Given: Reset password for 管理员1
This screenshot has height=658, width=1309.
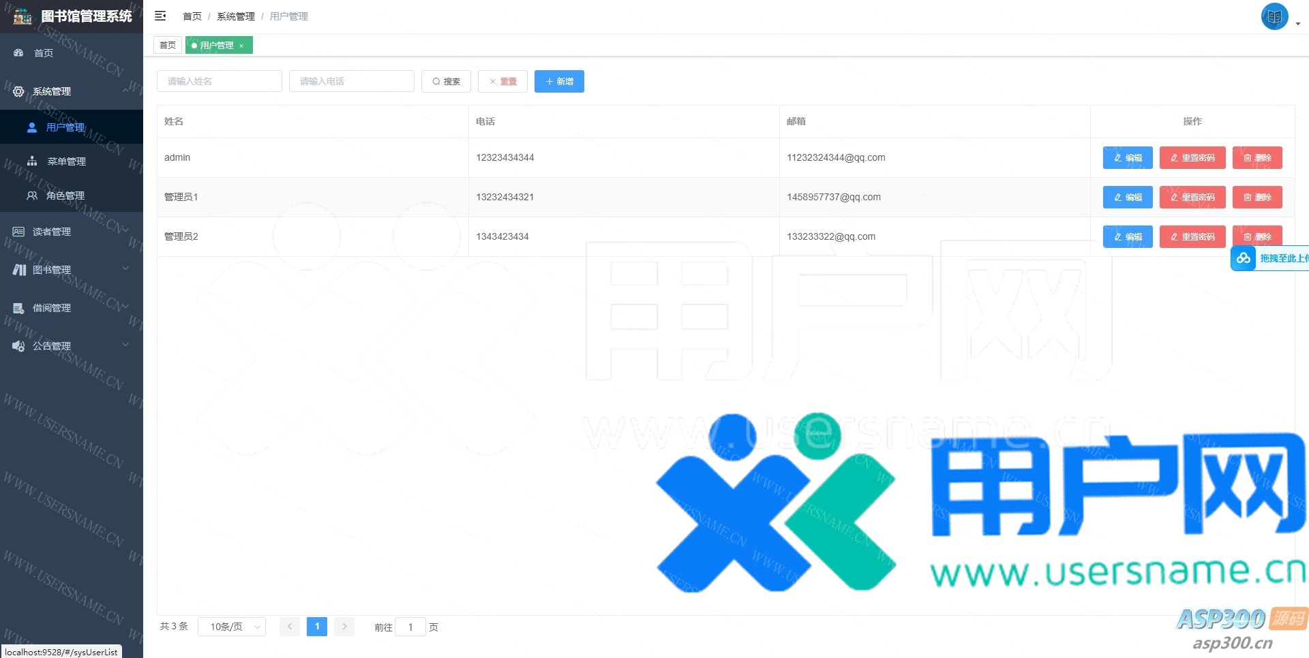Looking at the screenshot, I should [x=1192, y=198].
